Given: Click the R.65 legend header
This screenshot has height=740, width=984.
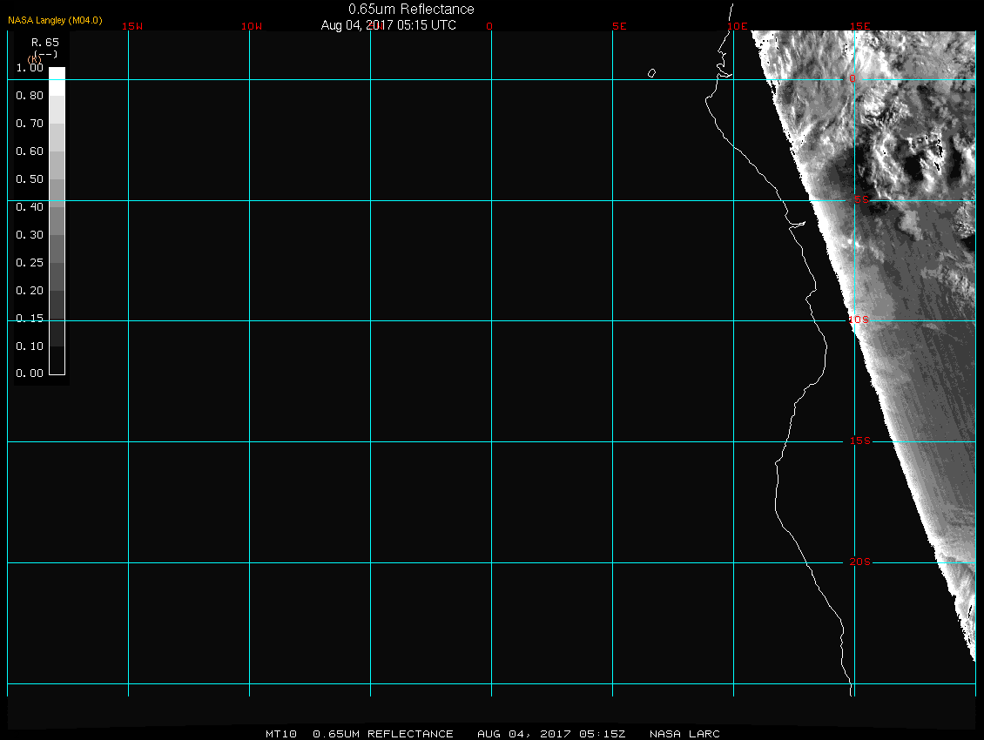Looking at the screenshot, I should click(x=43, y=42).
